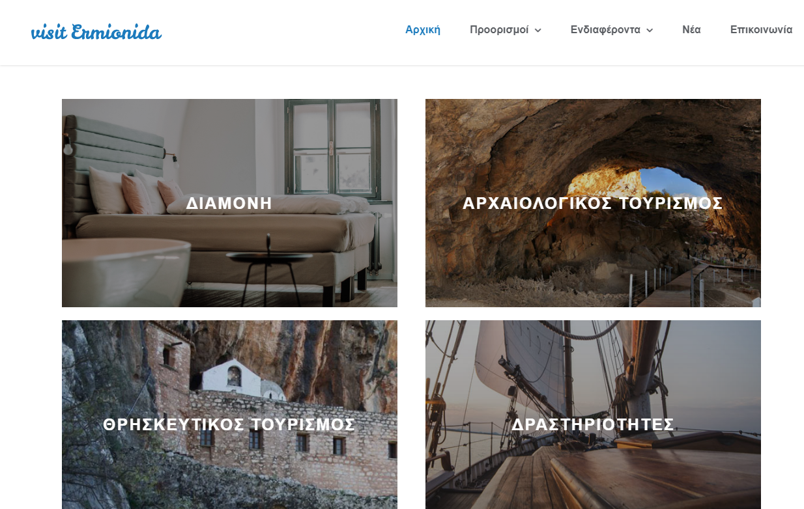804x509 pixels.
Task: Click the ΔΡΑΣΤΗΡΙΟΤΗΤΕΣ heading text
Action: click(593, 425)
